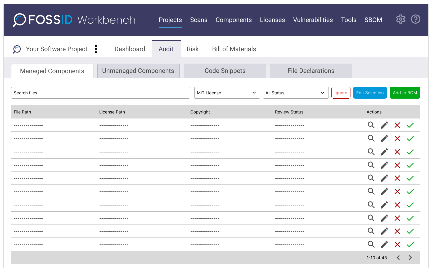Inspect the seventh row with magnifier icon
432x272 pixels.
371,205
